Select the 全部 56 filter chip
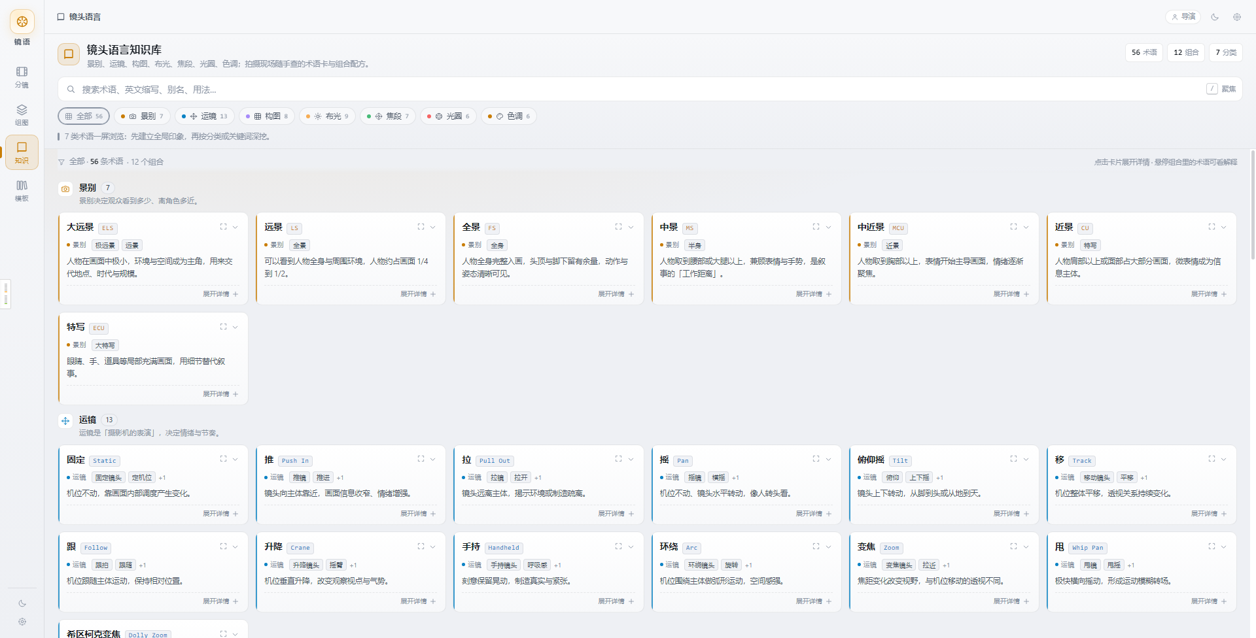 84,116
